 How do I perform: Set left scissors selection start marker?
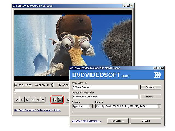pyautogui.click(x=55, y=100)
